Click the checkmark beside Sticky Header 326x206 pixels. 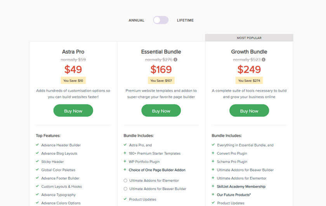coord(37,161)
